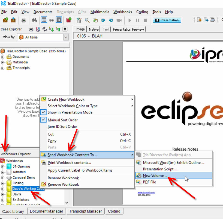Image resolution: width=223 pixels, height=219 pixels.
Task: Choose Remove Workbook
Action: coord(87,185)
